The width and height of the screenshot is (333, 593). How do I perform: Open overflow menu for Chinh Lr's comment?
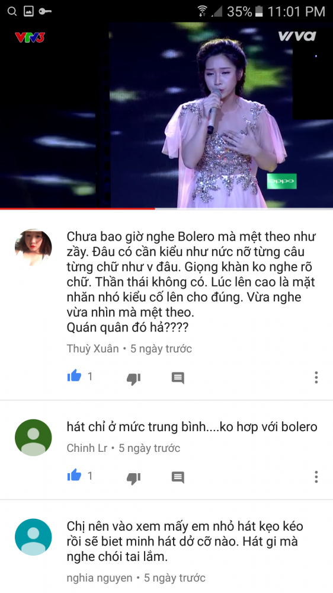coord(316,477)
